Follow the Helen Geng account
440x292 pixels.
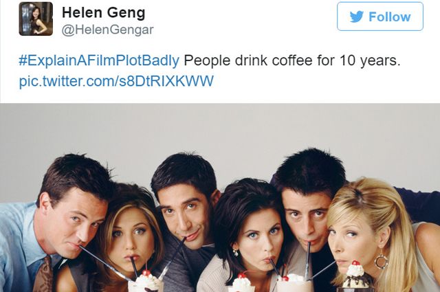coord(380,16)
